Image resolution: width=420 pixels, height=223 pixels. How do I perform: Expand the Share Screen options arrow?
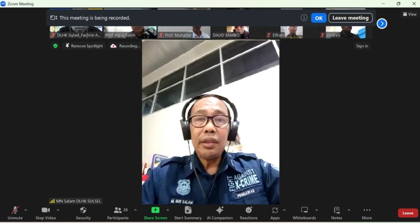point(167,210)
